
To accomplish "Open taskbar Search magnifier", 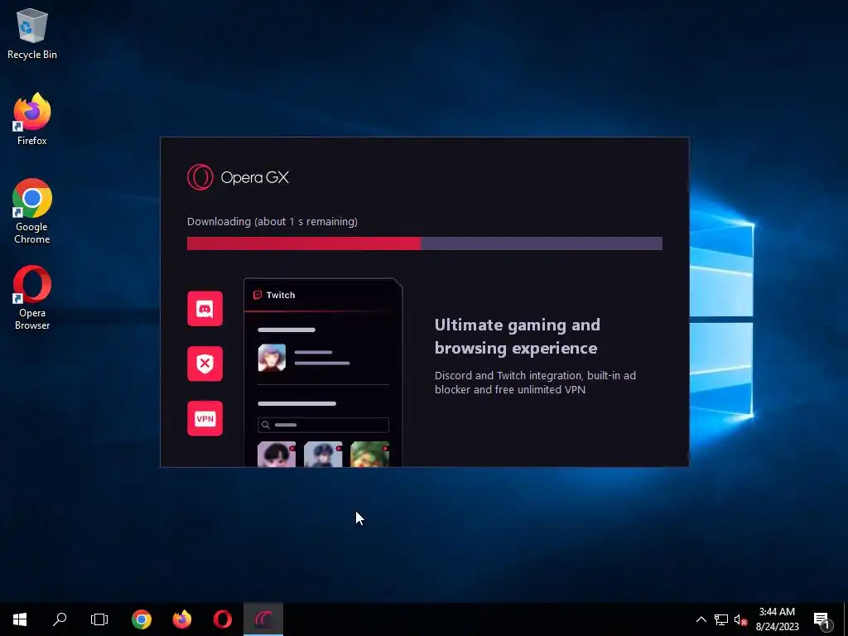I will point(60,619).
